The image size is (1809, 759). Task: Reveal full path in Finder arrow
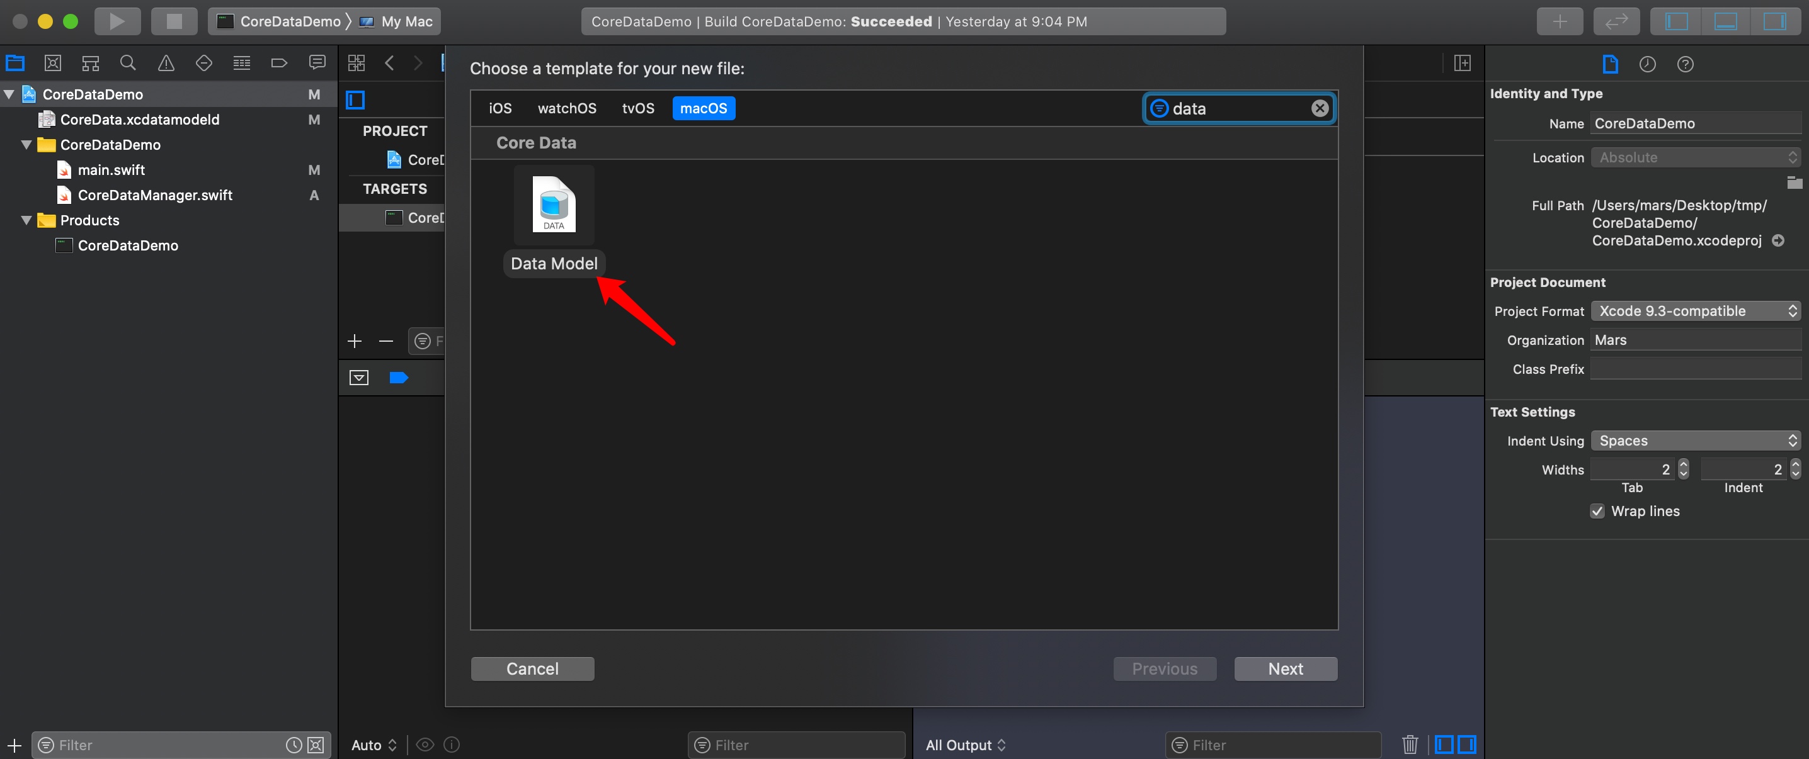coord(1778,240)
